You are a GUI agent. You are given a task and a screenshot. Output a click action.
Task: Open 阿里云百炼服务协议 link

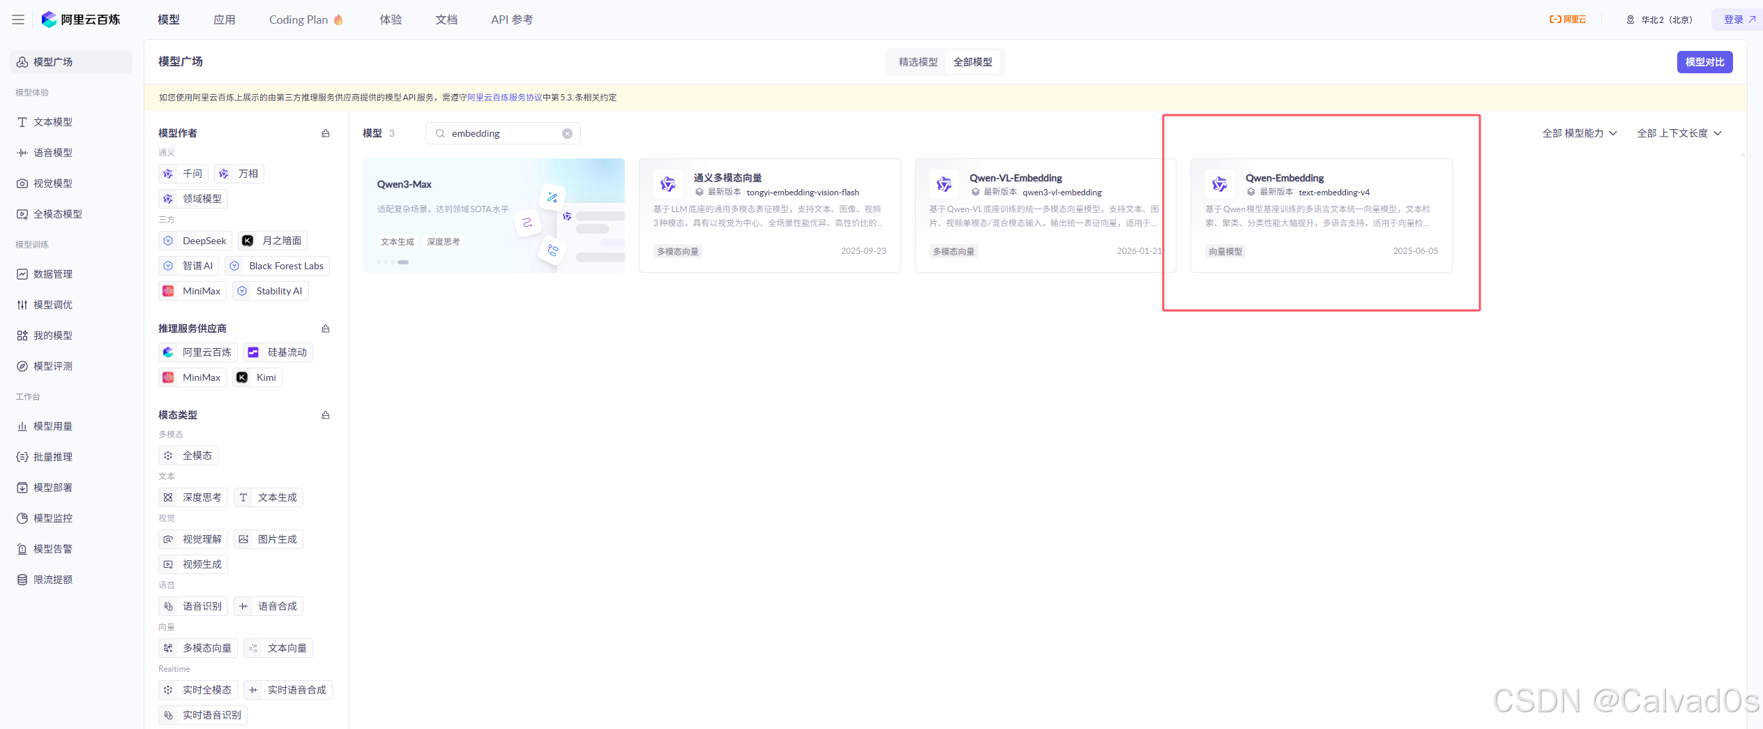click(505, 98)
